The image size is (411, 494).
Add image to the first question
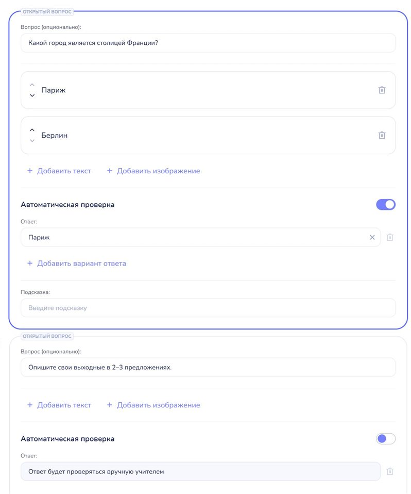coord(153,171)
